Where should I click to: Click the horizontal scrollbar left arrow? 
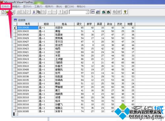[x=16, y=114]
